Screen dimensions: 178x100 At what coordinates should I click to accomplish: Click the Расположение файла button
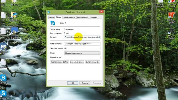point(59,62)
